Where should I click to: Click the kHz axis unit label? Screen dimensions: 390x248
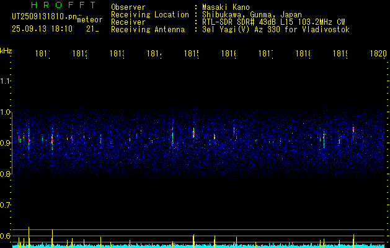point(6,50)
